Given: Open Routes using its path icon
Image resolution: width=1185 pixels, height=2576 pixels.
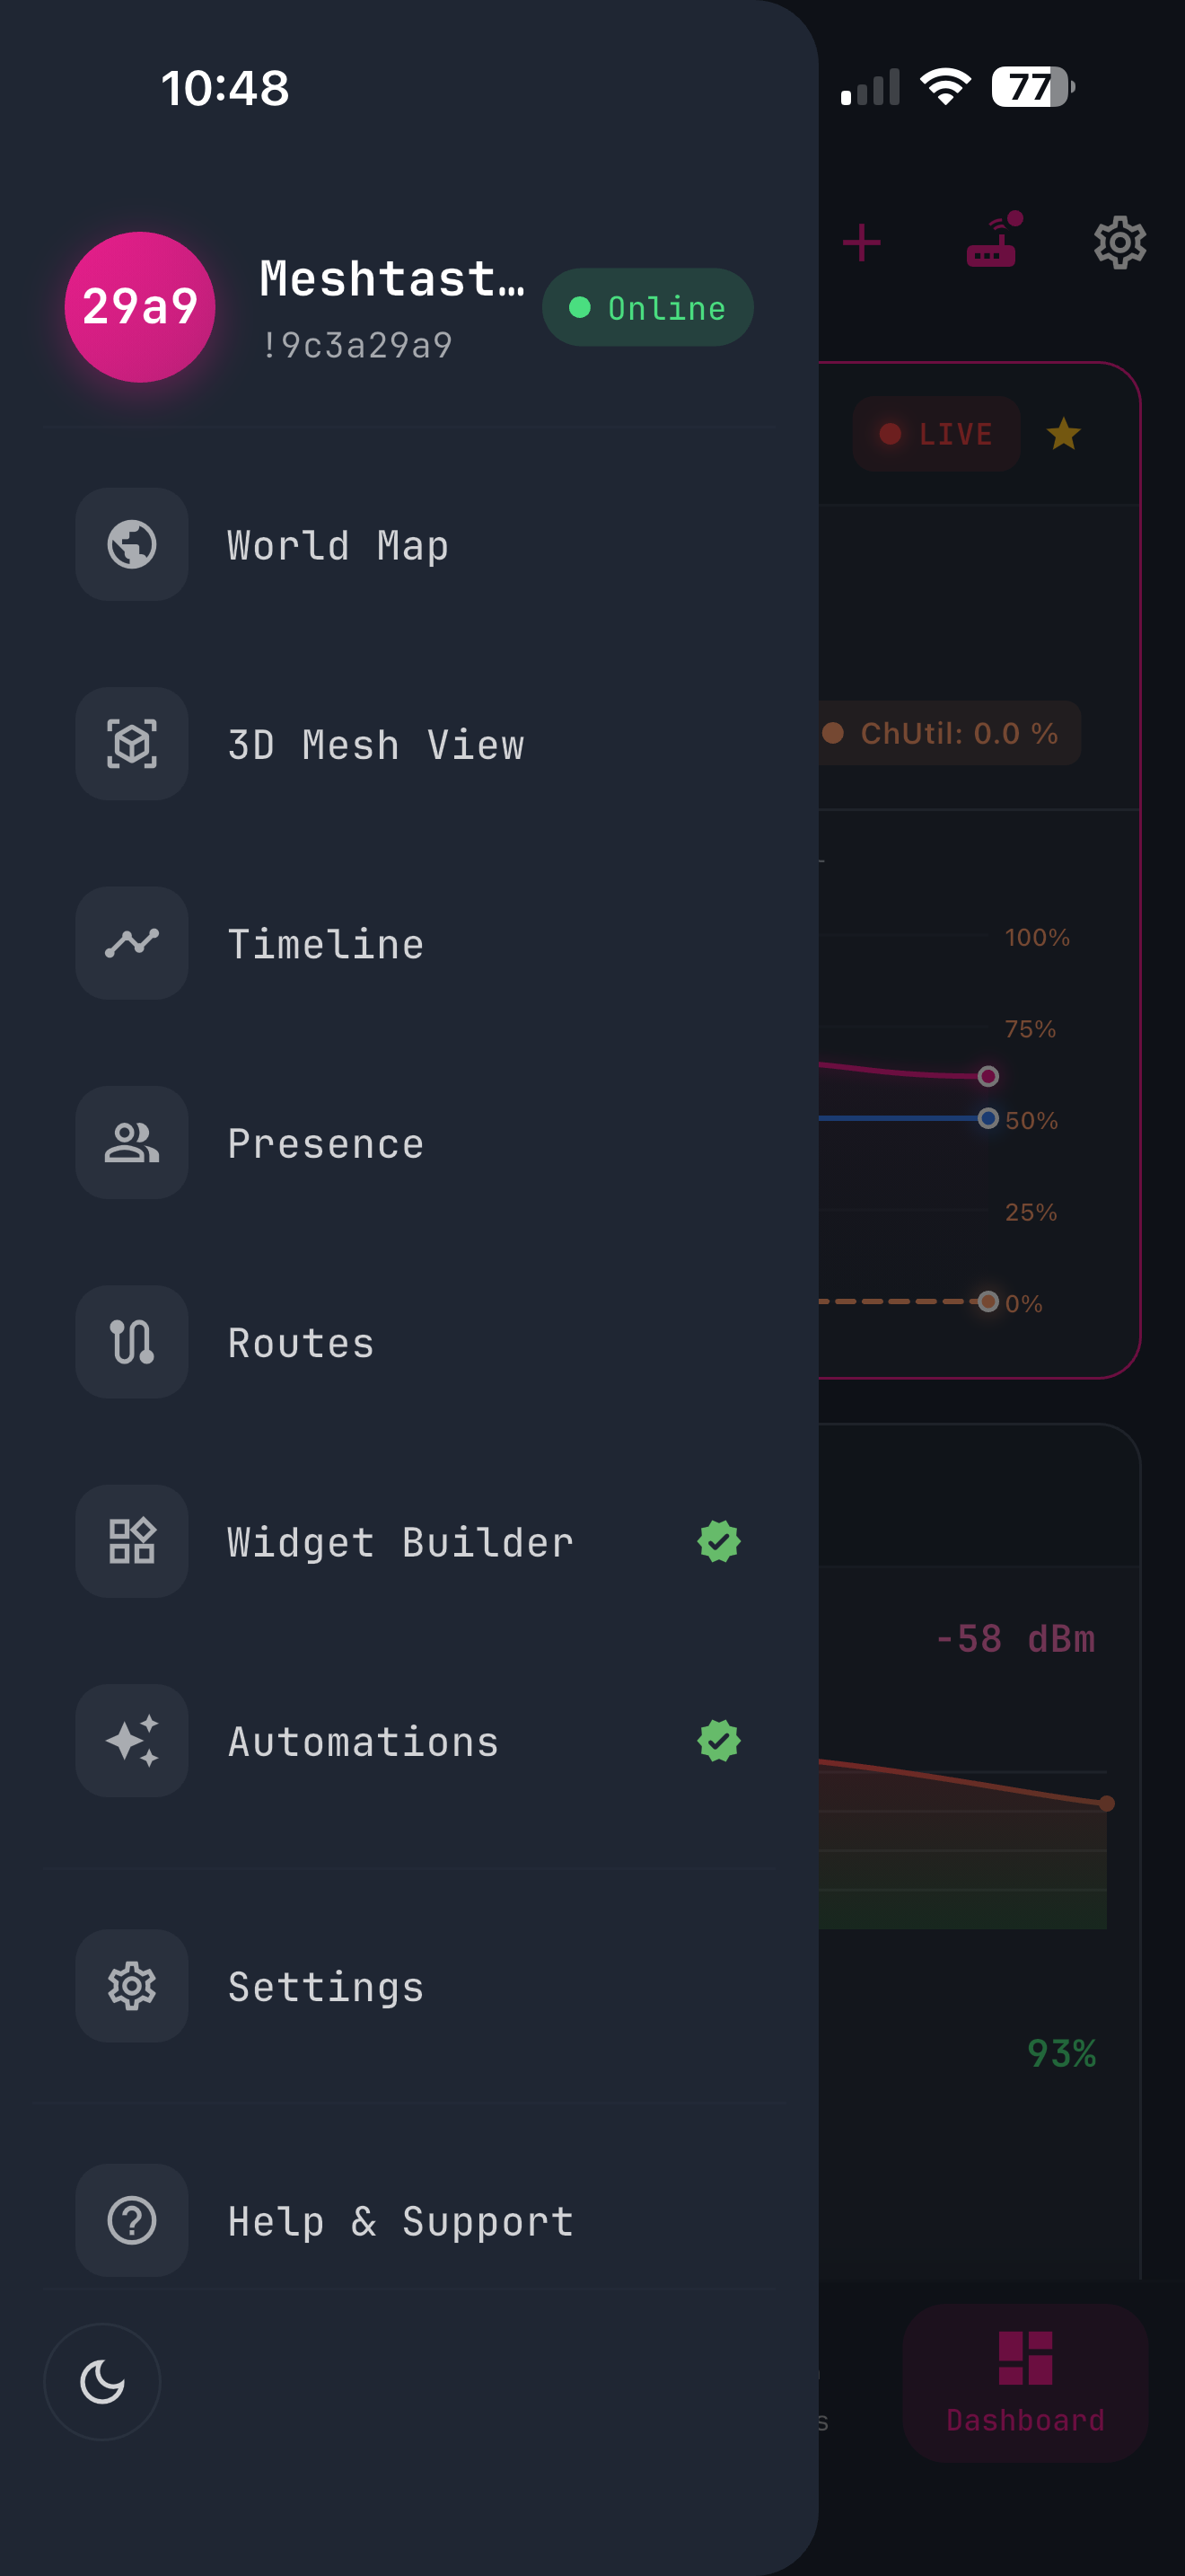Looking at the screenshot, I should 130,1342.
